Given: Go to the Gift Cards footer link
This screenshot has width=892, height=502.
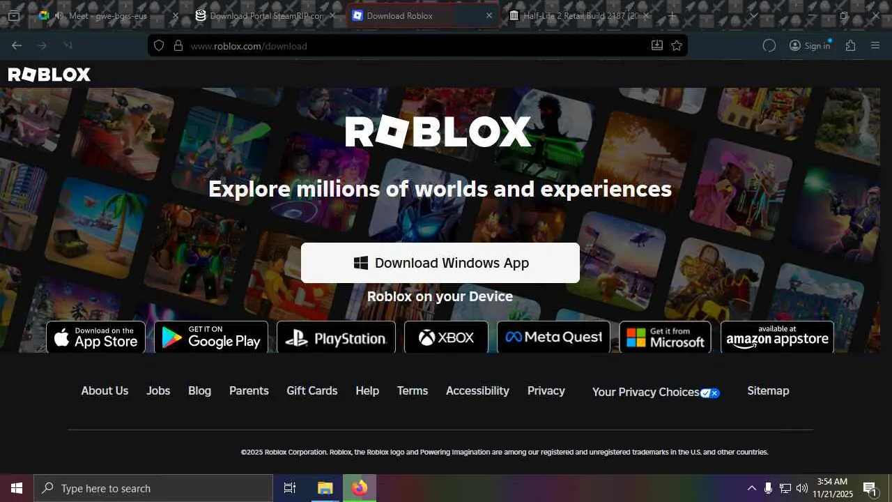Looking at the screenshot, I should click(x=312, y=391).
